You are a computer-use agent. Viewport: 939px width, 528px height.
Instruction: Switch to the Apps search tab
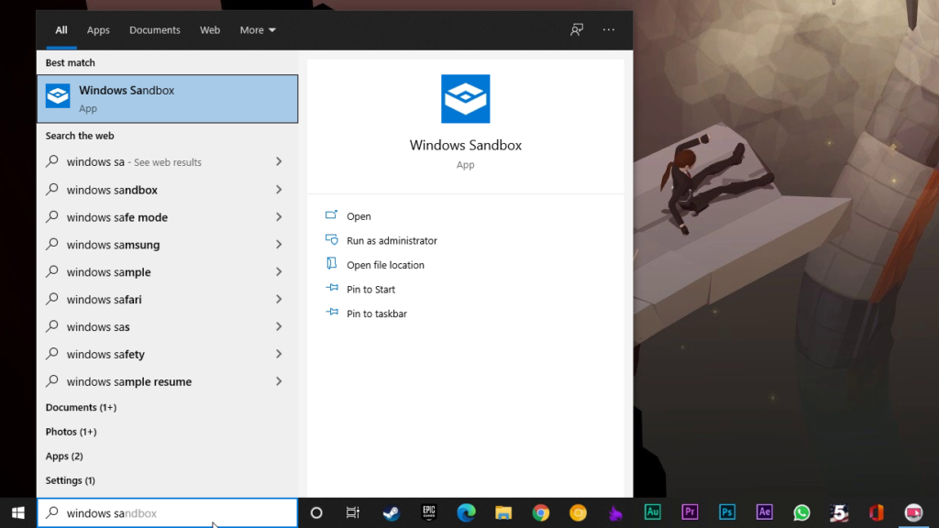coord(98,30)
